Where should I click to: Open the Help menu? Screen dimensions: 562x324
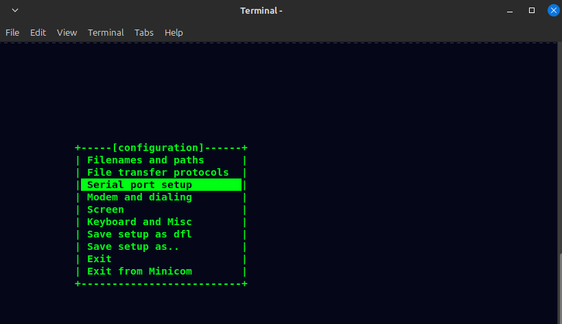tap(174, 32)
